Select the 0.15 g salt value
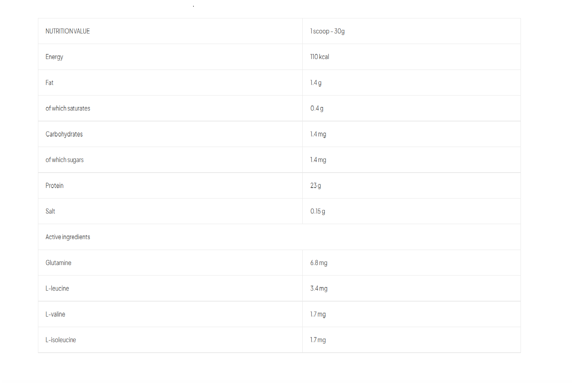The image size is (572, 385). [x=318, y=211]
